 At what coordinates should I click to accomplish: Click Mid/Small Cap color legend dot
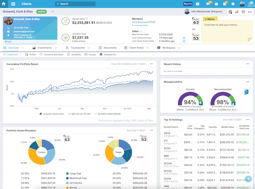(x=67, y=178)
